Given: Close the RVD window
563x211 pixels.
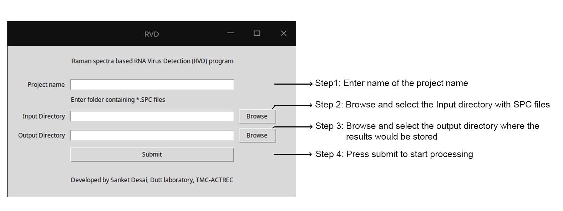Looking at the screenshot, I should click(284, 33).
